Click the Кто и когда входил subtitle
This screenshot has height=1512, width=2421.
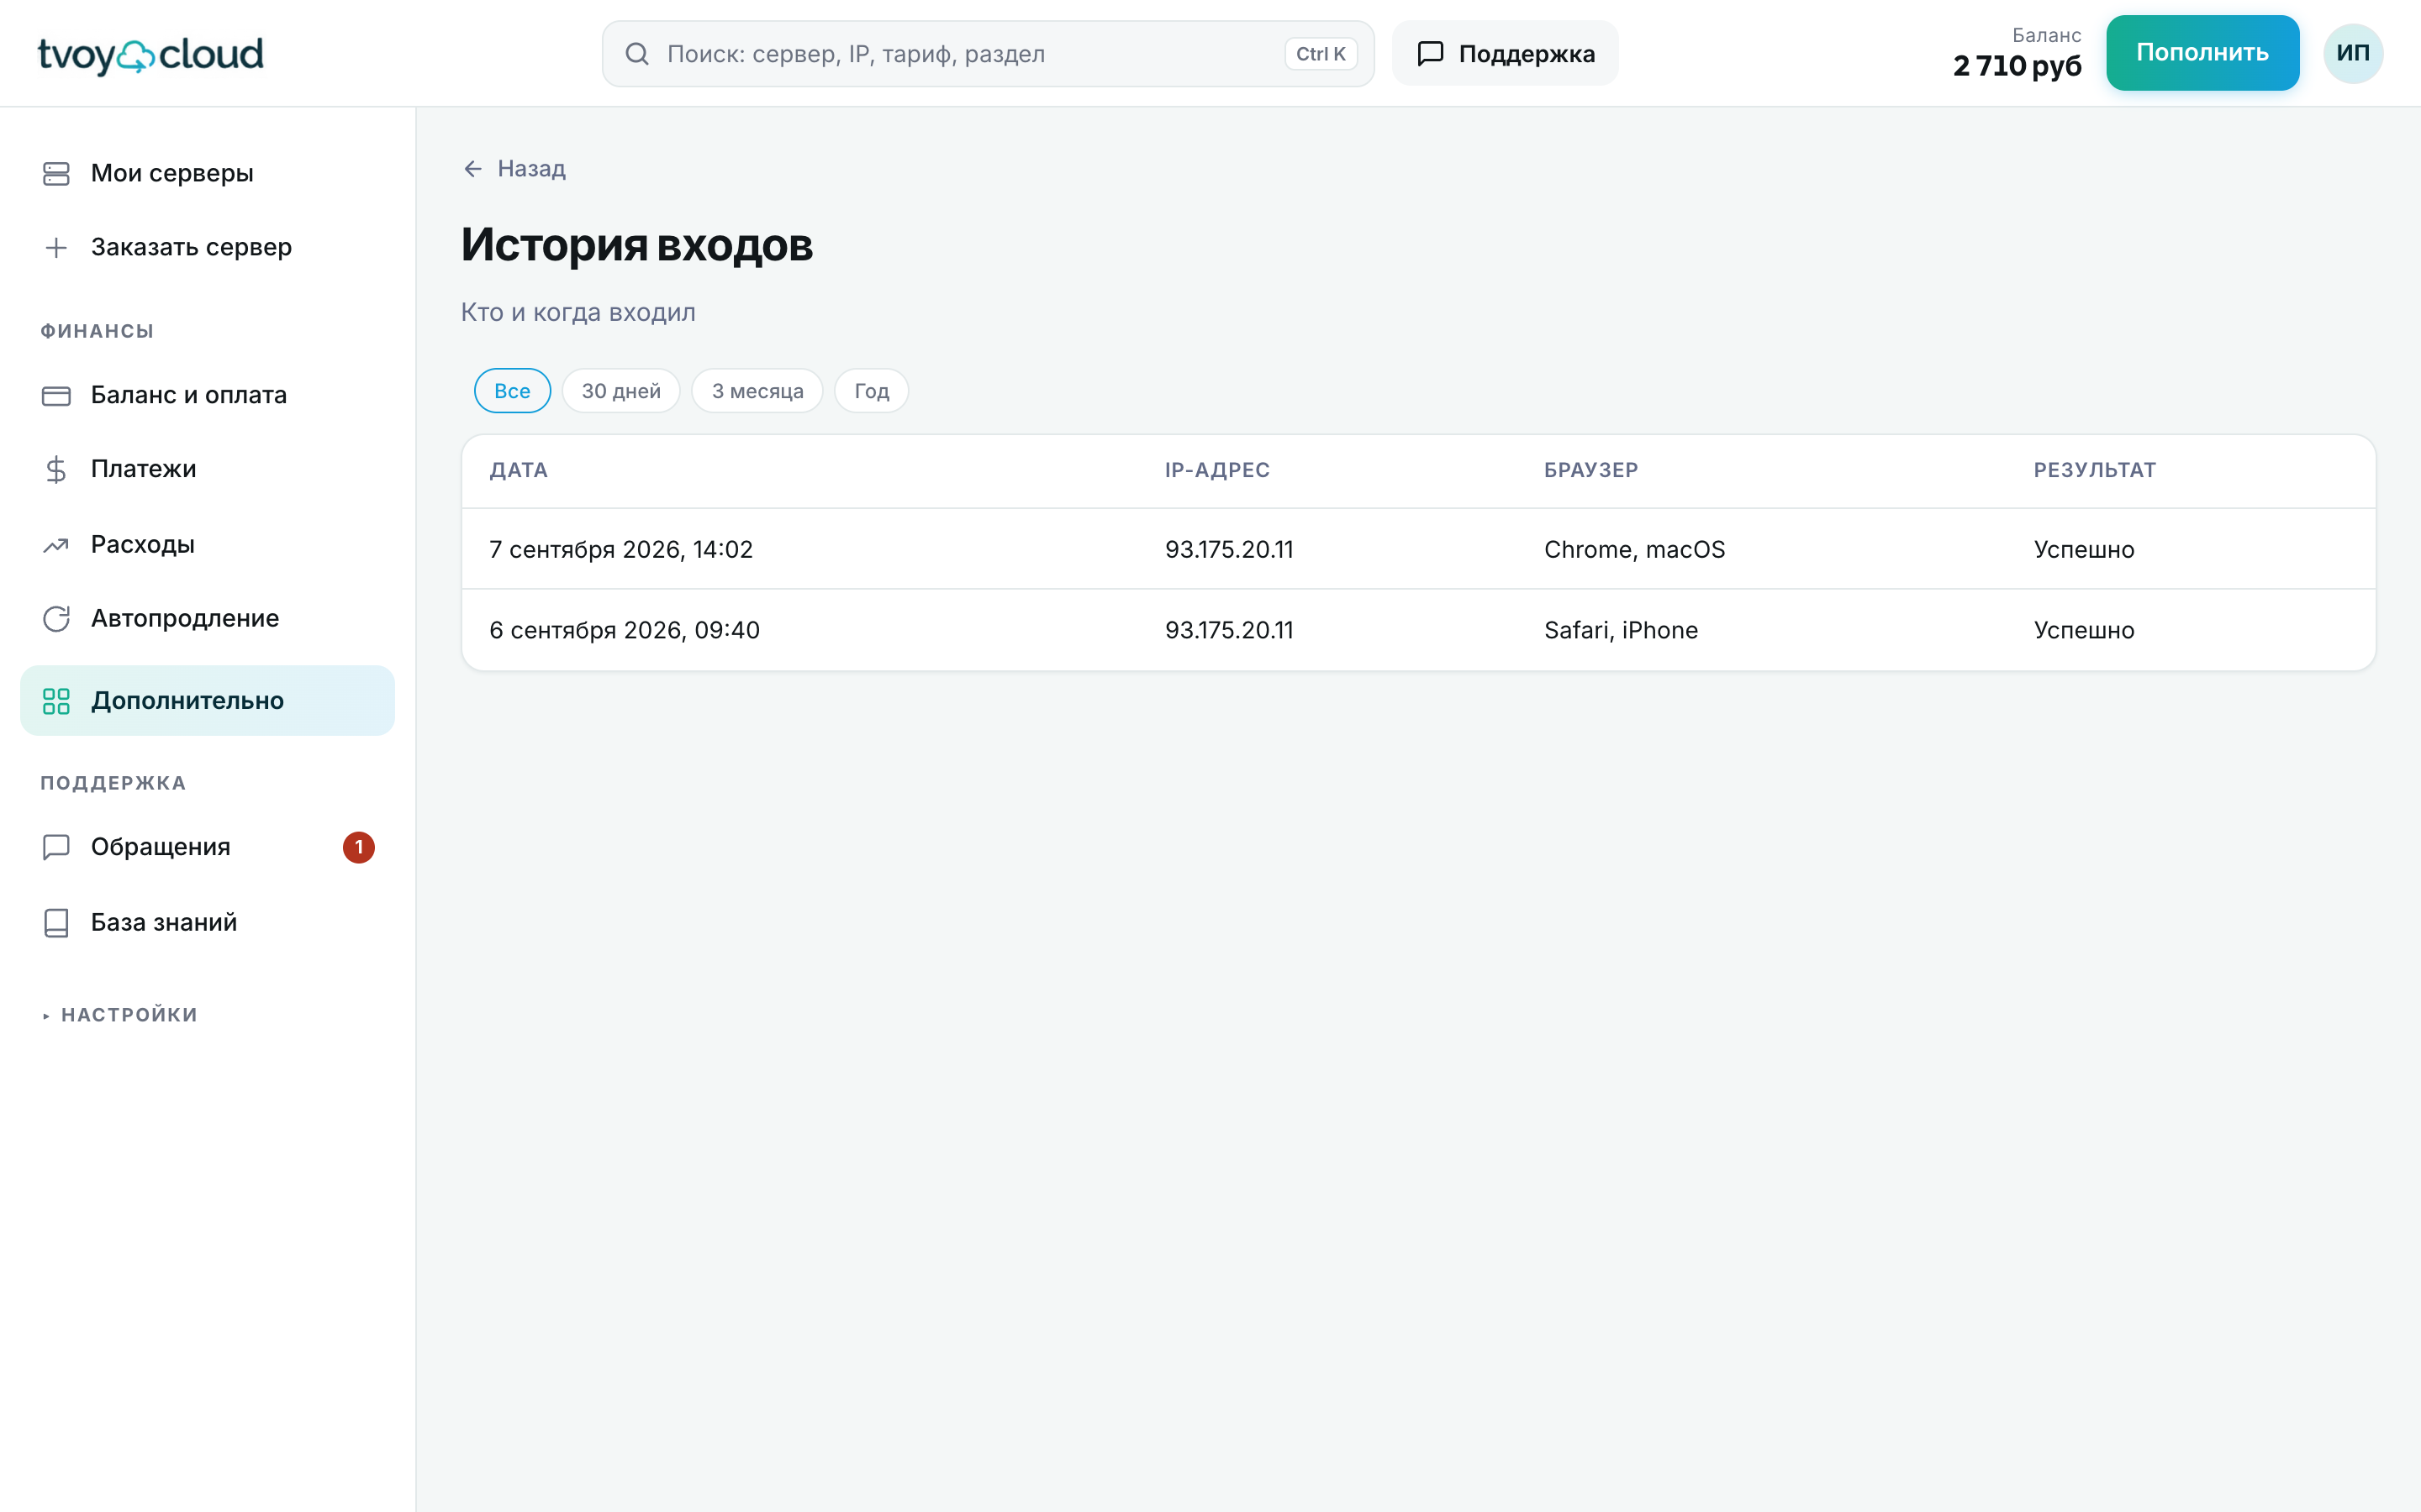pos(578,313)
